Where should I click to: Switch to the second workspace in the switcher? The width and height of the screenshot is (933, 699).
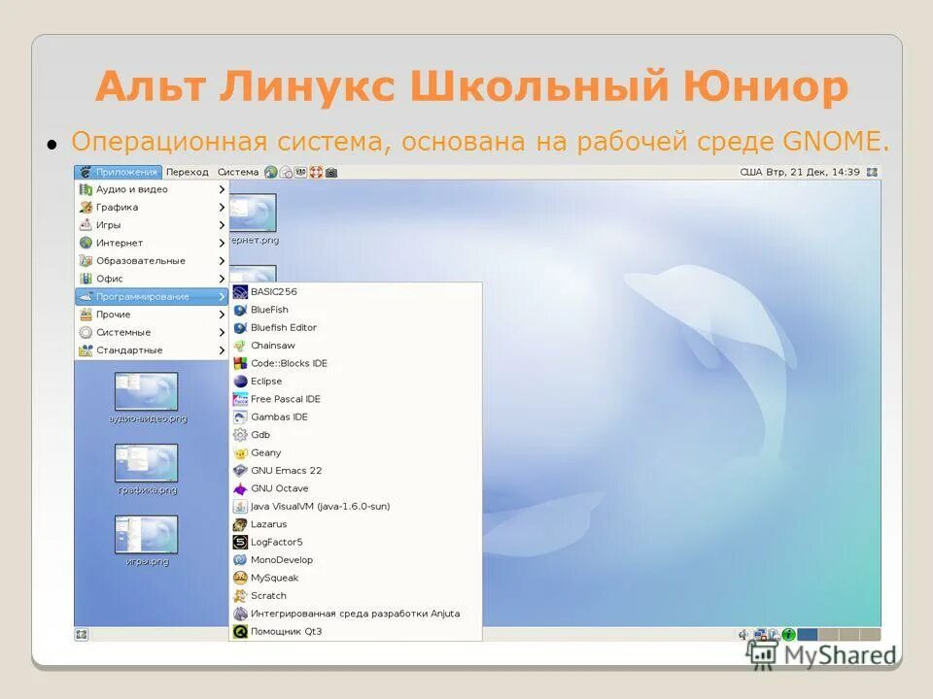pos(829,635)
